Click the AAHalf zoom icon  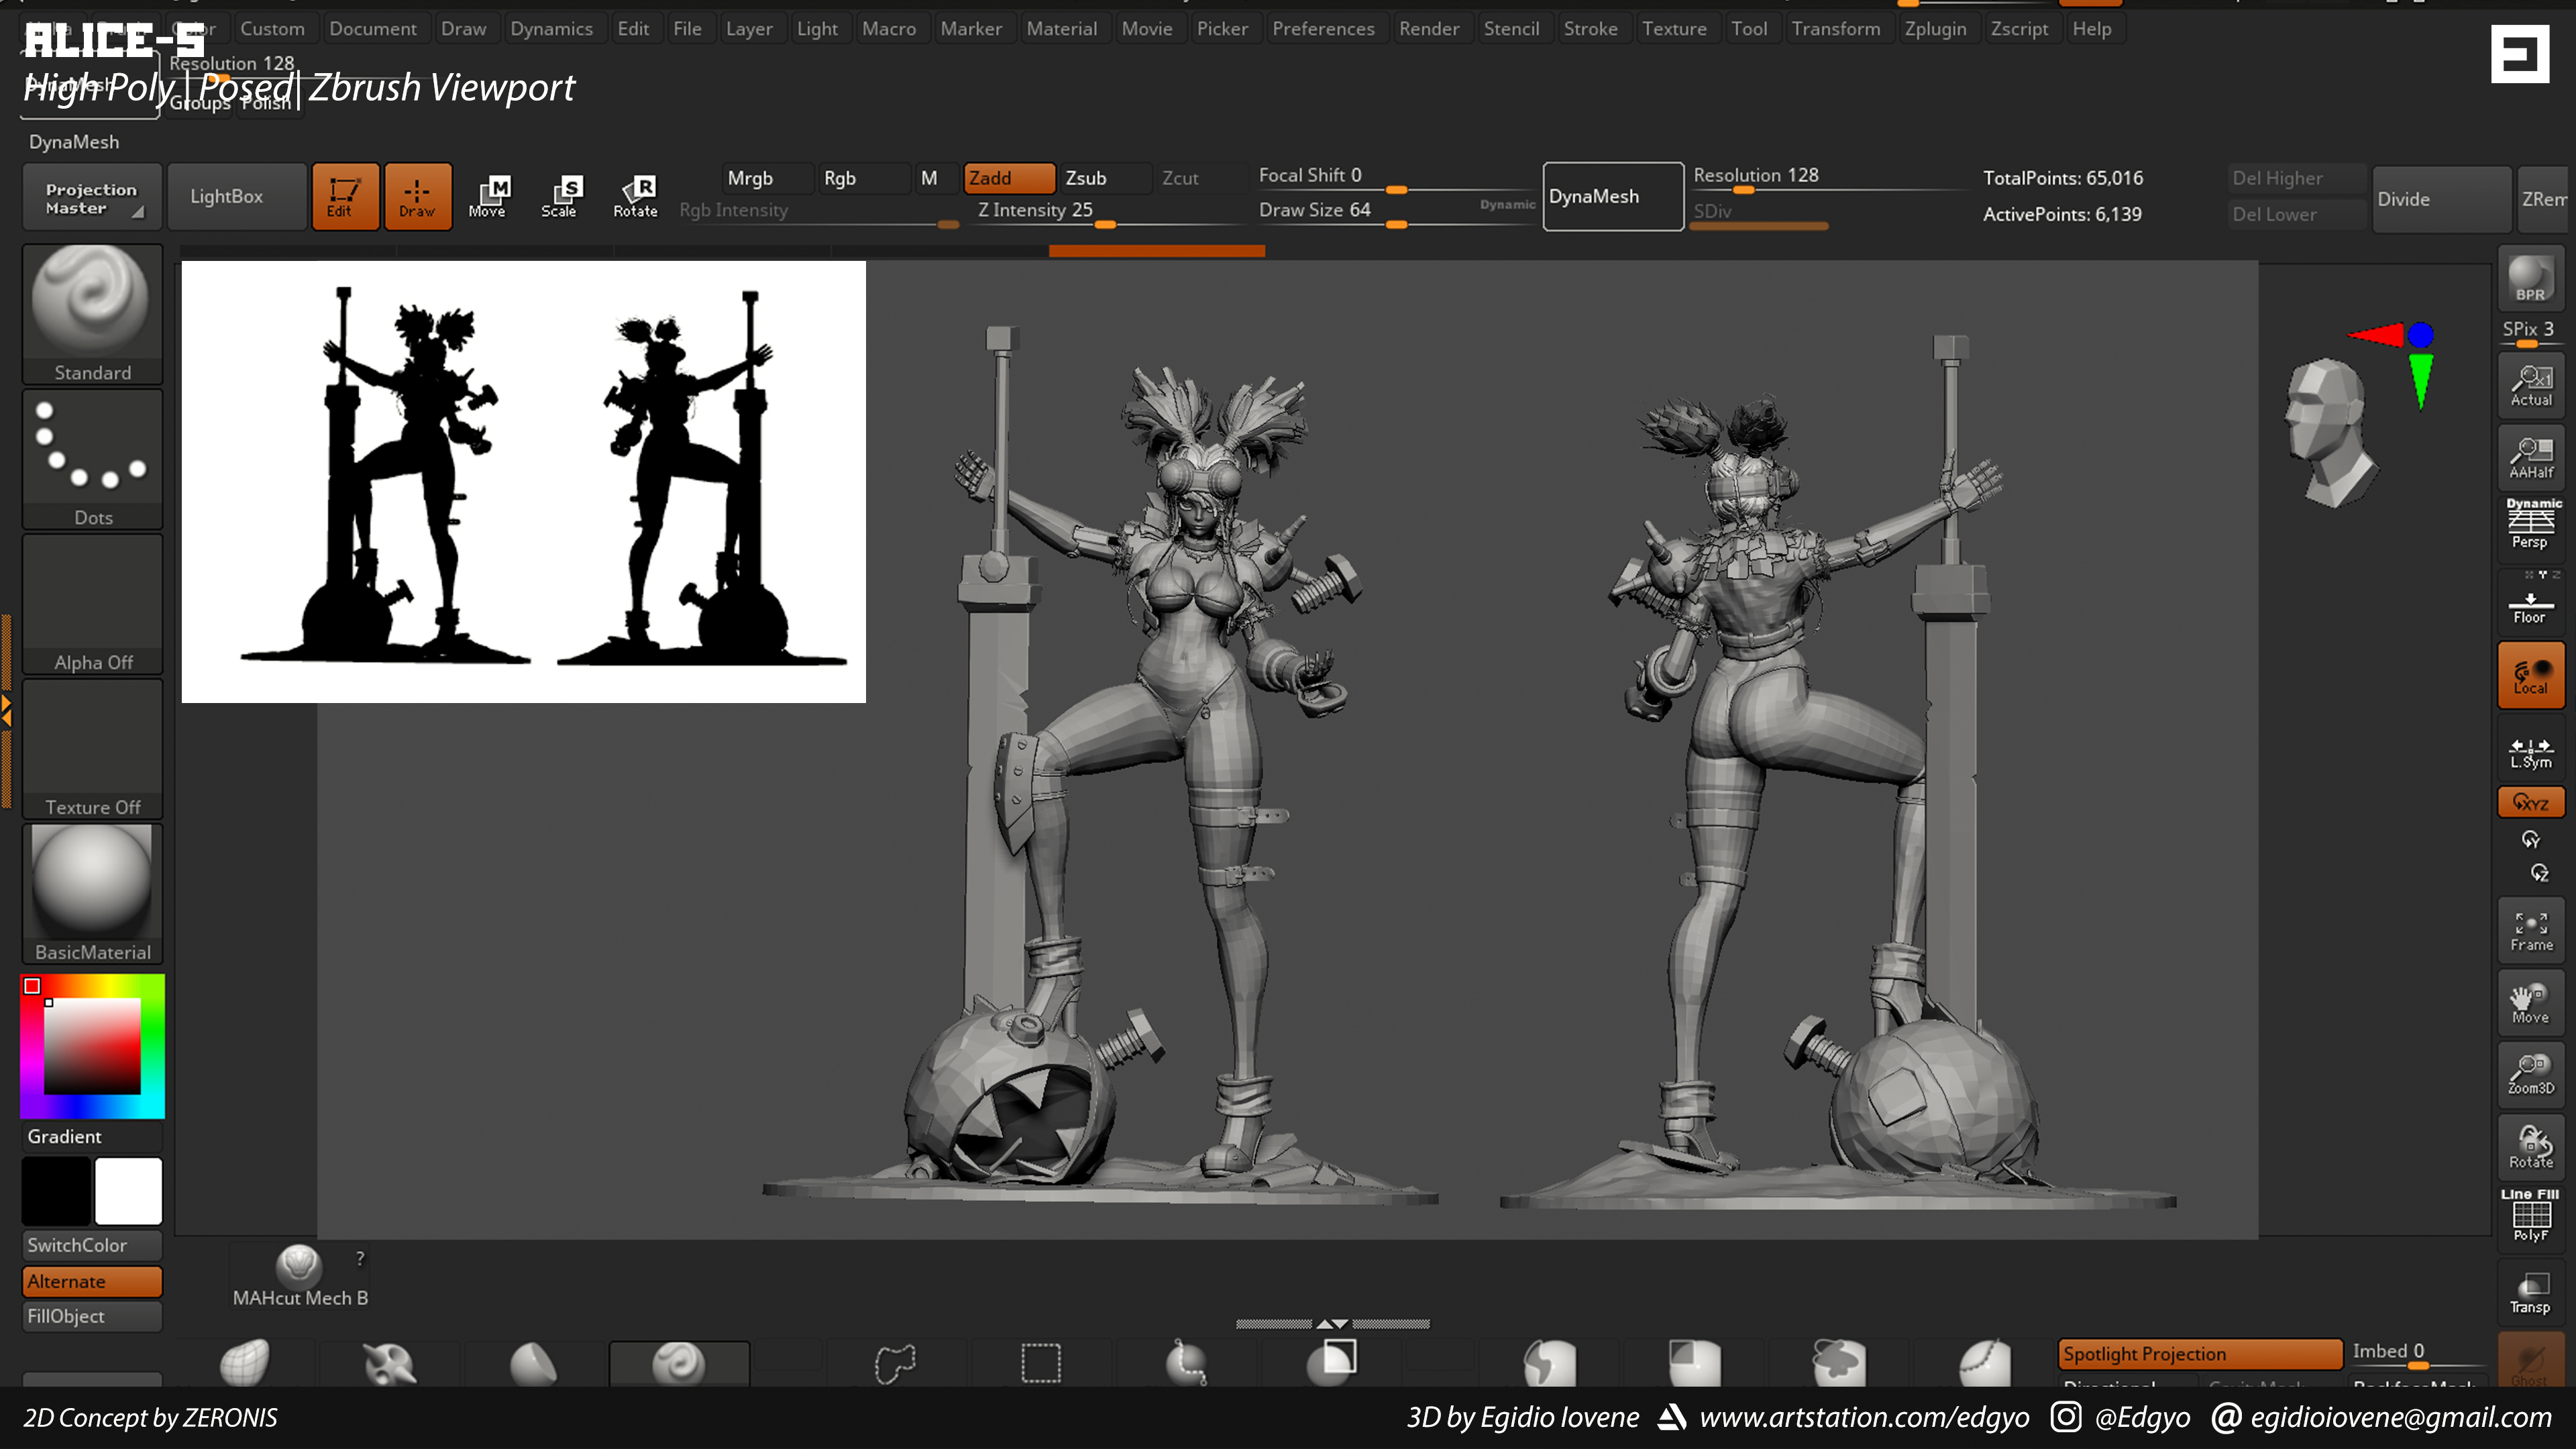pos(2530,457)
